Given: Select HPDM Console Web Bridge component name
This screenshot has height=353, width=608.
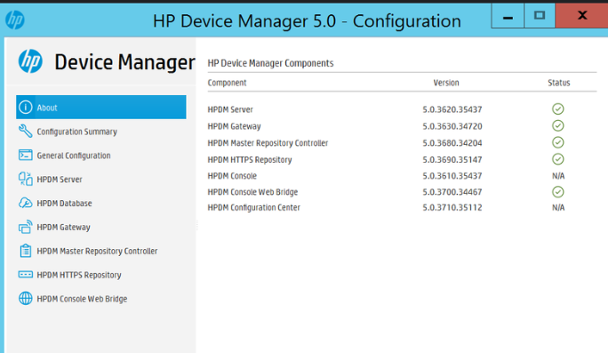Looking at the screenshot, I should (x=252, y=192).
